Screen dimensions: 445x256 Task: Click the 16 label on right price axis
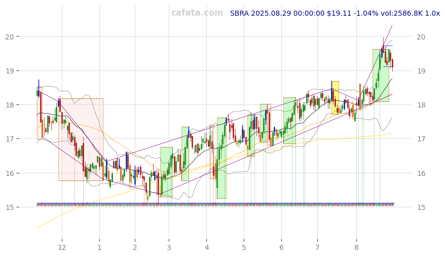[x=422, y=173]
